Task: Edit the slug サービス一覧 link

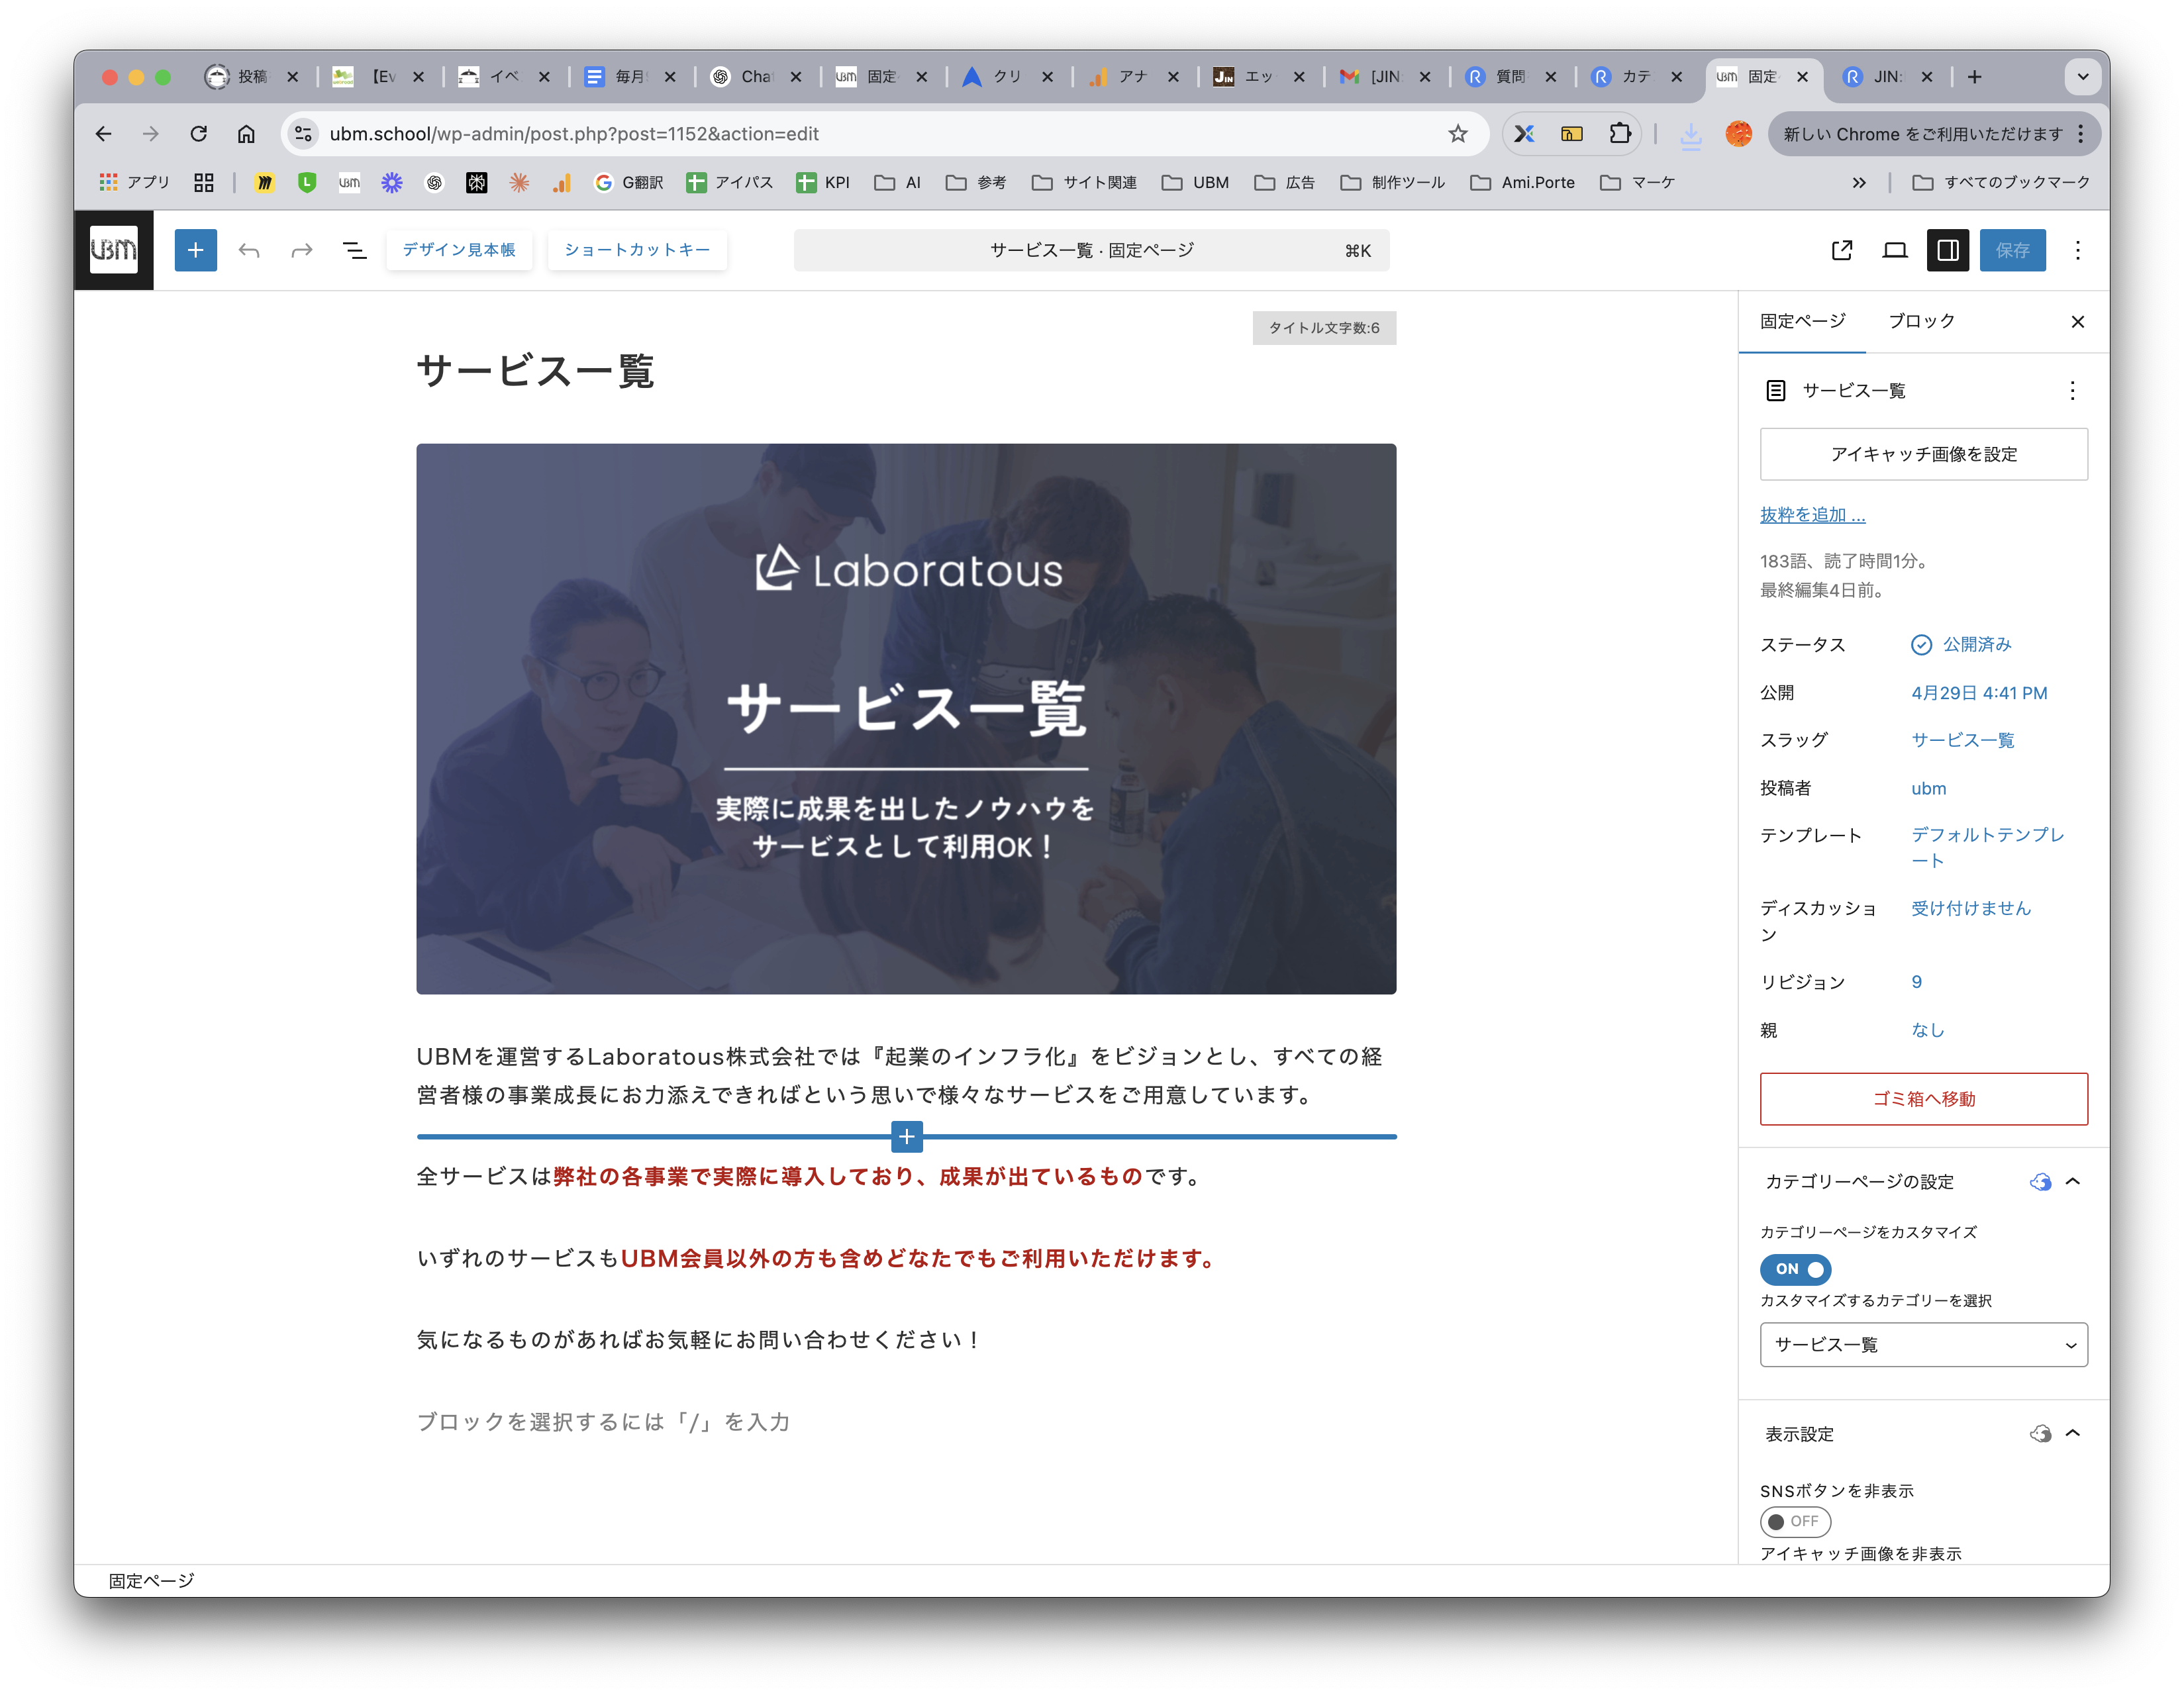Action: click(1962, 740)
